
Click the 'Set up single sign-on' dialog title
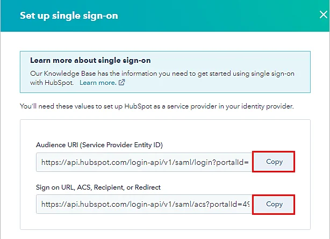(69, 16)
